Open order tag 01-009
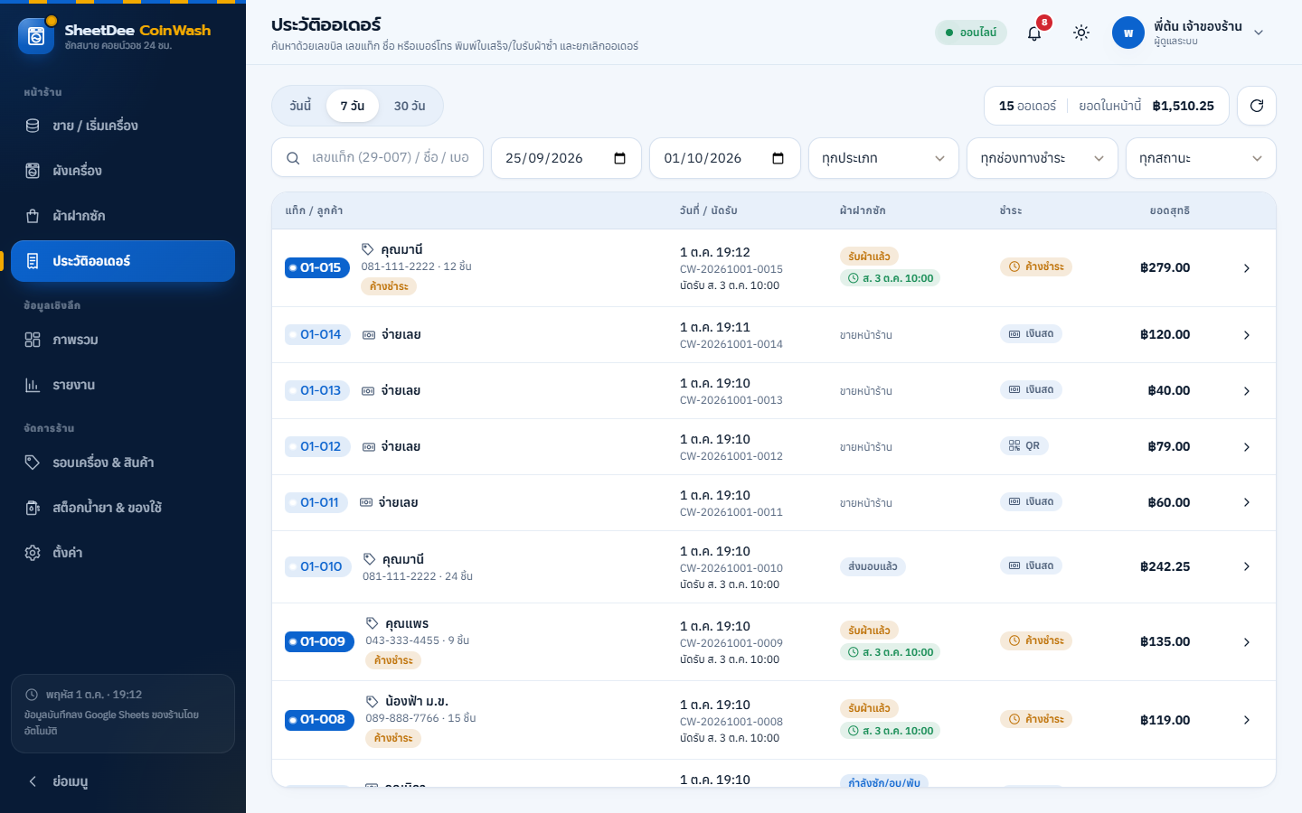The height and width of the screenshot is (813, 1302). click(x=319, y=641)
